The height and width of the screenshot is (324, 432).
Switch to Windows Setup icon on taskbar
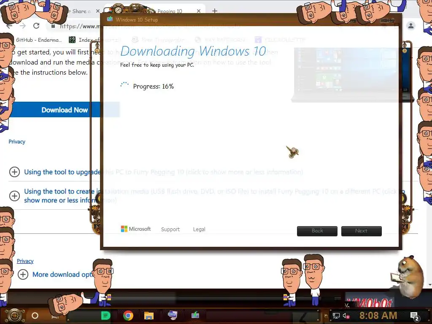pos(195,315)
